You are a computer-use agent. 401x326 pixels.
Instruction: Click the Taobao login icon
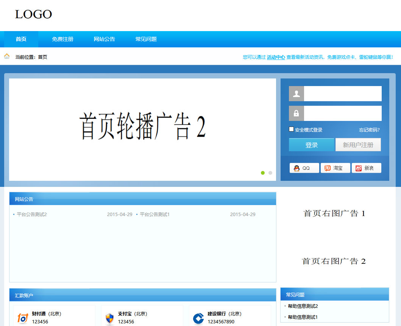tap(328, 168)
